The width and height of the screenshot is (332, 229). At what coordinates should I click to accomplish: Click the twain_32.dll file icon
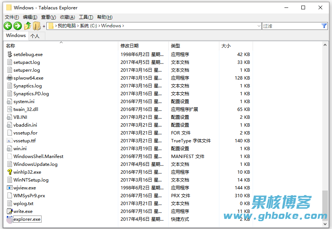pyautogui.click(x=9, y=109)
